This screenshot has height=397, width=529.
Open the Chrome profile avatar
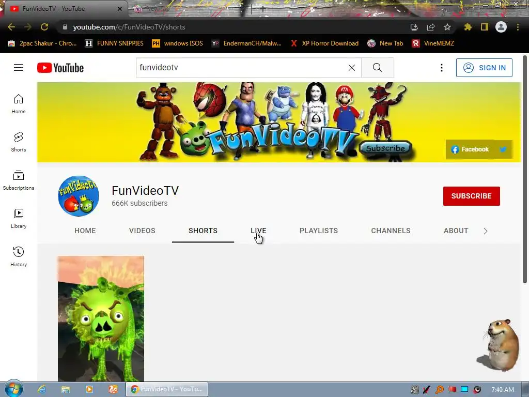point(501,27)
